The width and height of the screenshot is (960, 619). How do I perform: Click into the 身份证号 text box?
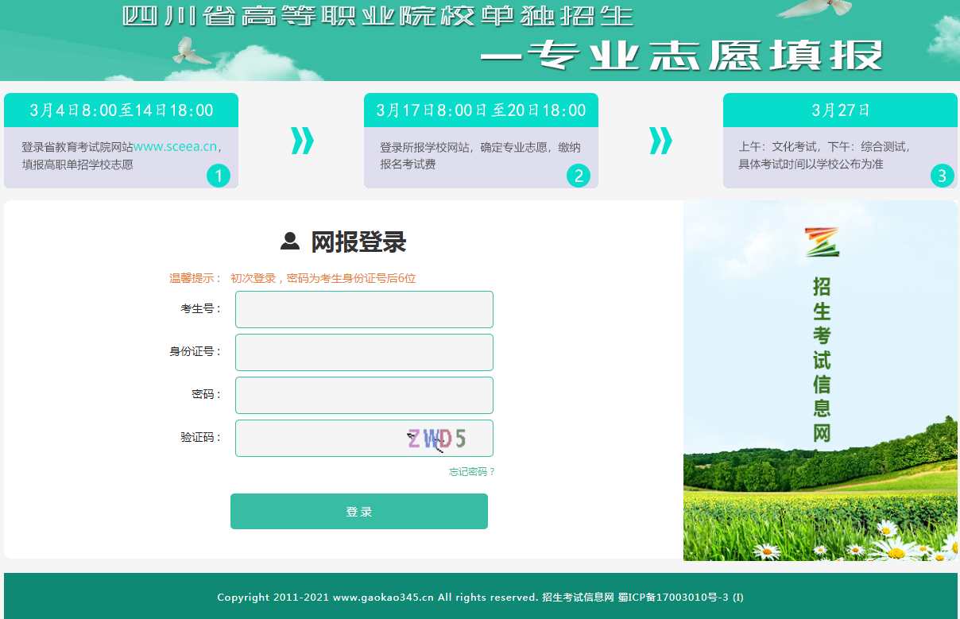[364, 352]
